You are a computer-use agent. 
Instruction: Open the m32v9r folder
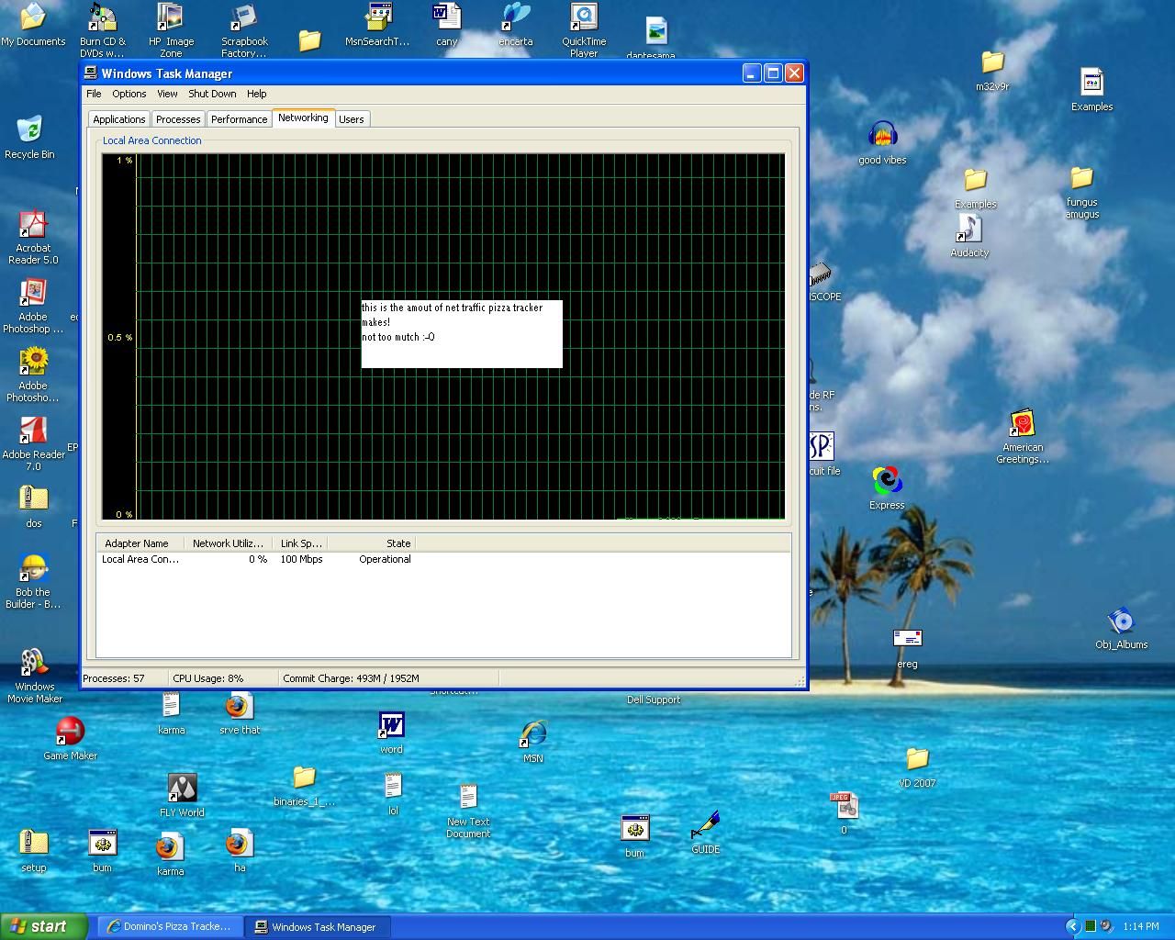point(992,70)
